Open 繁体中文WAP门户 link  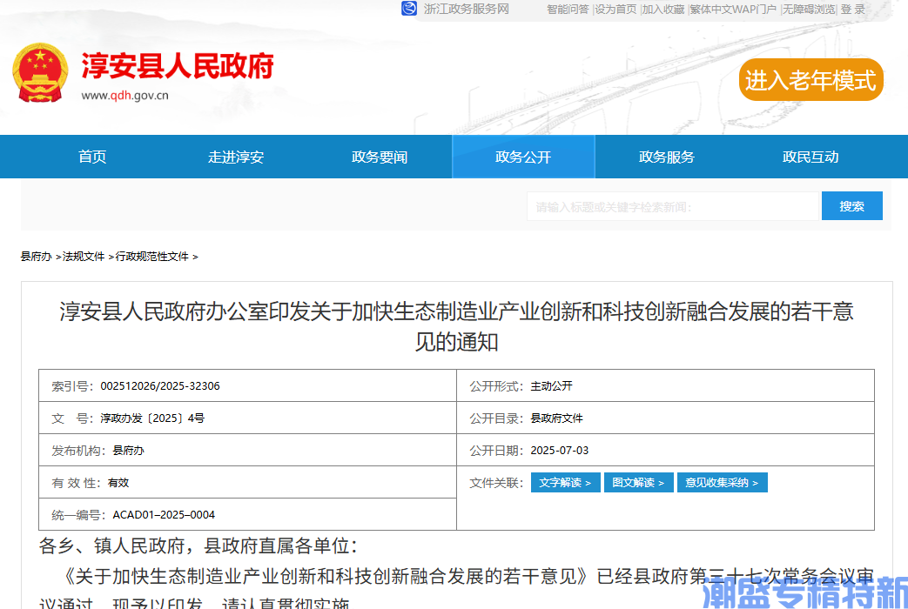tap(733, 10)
